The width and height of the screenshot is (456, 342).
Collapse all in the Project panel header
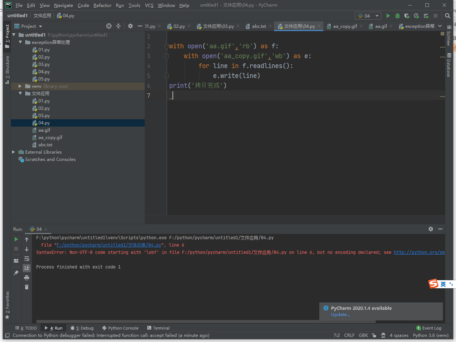click(x=118, y=26)
